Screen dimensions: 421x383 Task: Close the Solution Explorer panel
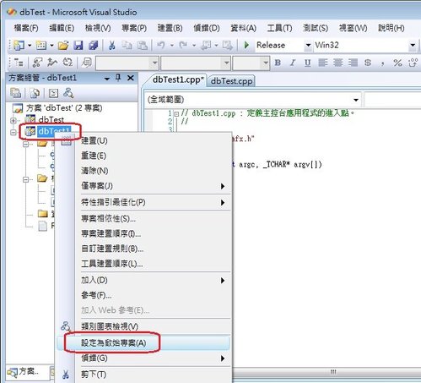point(131,78)
